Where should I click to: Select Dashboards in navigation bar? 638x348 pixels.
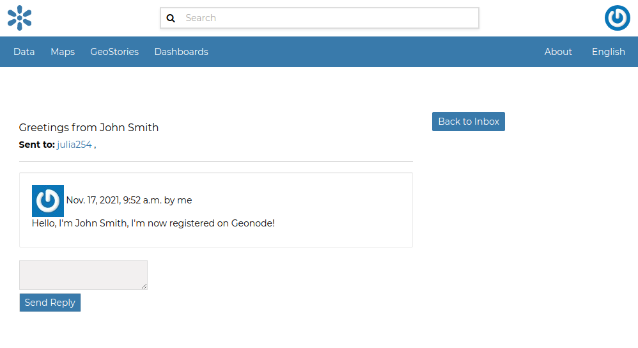pyautogui.click(x=181, y=52)
